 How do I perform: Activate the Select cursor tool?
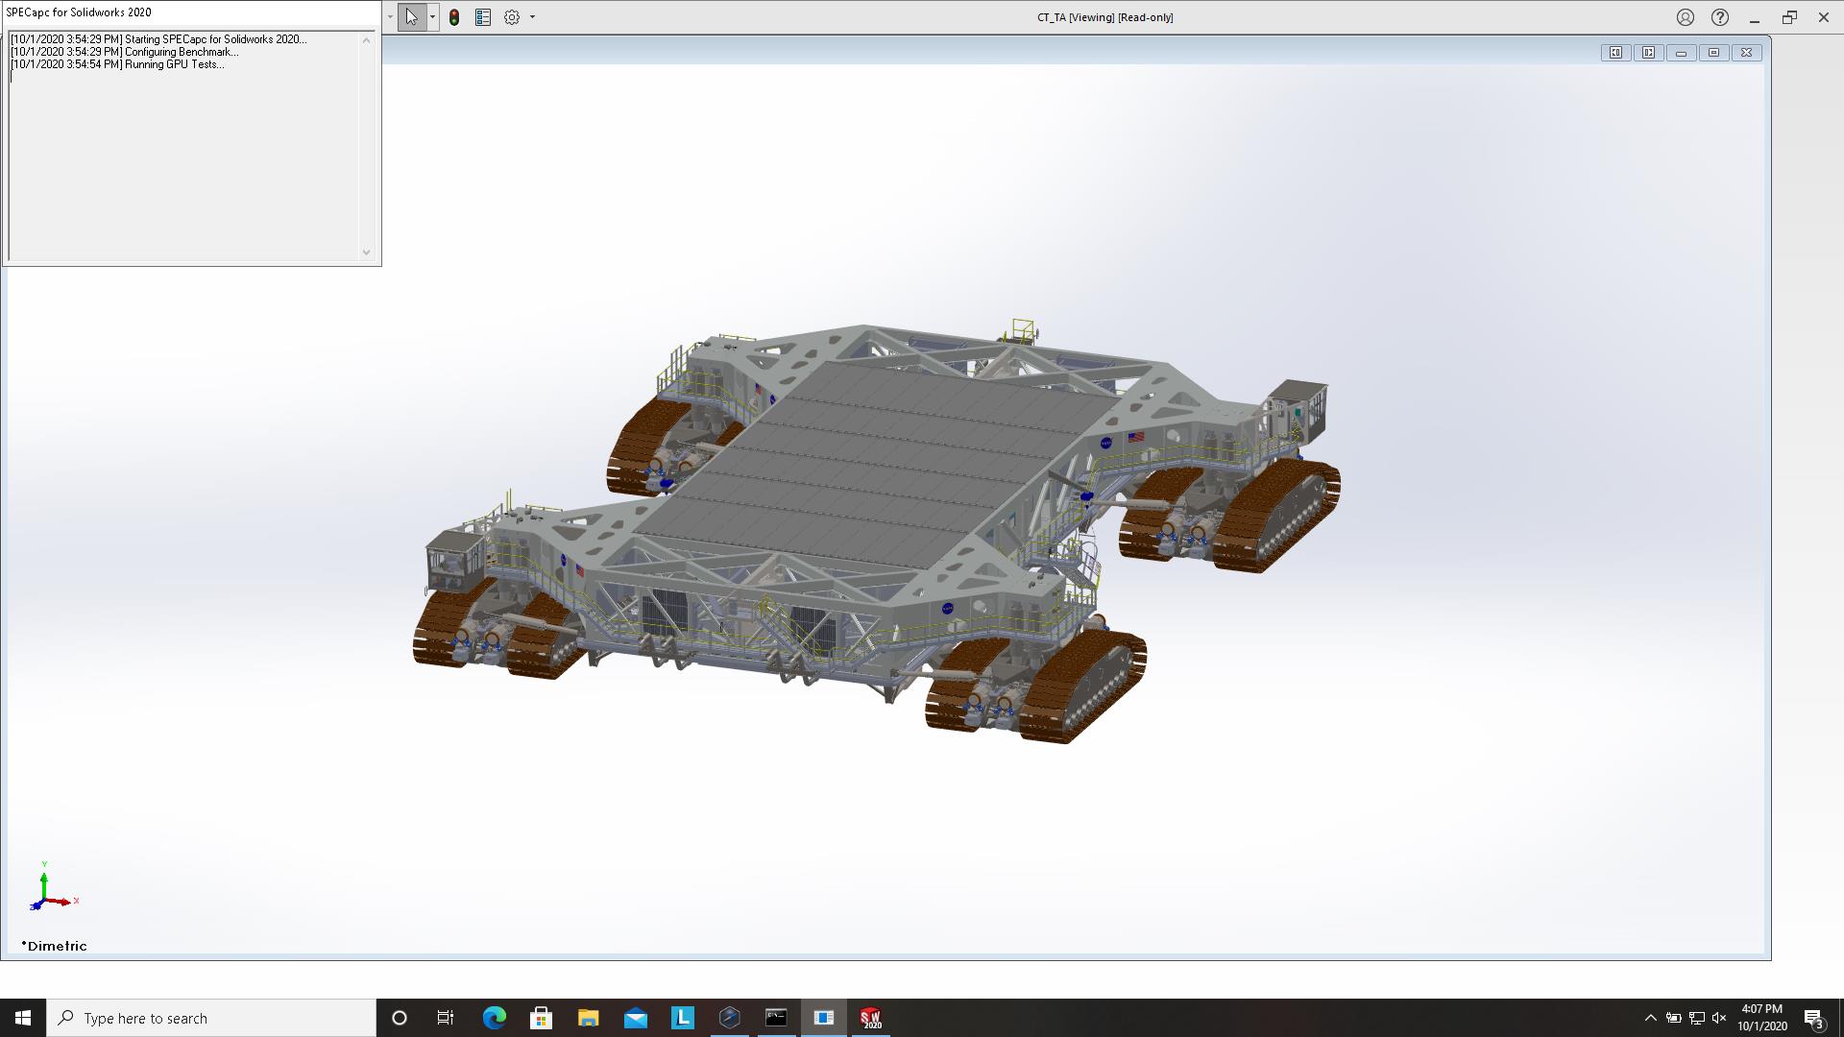(411, 17)
